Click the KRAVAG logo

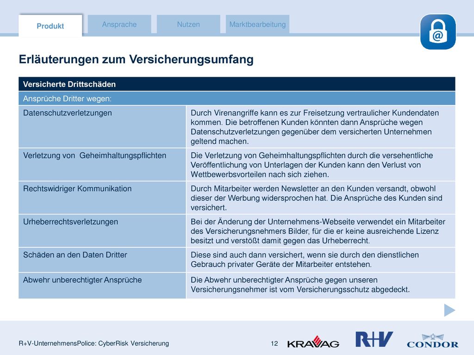click(313, 342)
